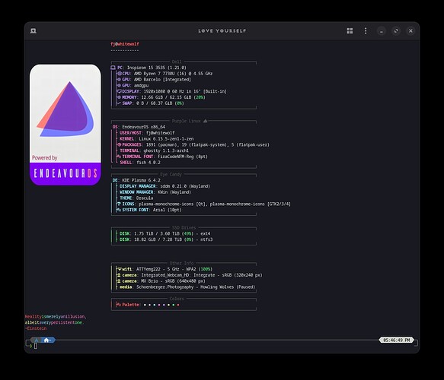444x380 pixels.
Task: Click the Palette label
Action: pyautogui.click(x=130, y=305)
